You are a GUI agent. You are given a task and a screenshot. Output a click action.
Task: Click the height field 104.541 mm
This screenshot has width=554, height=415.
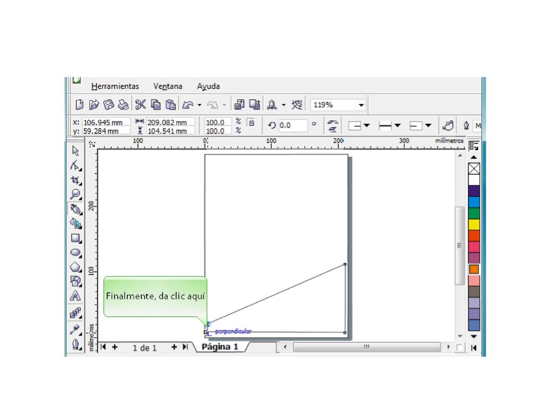(x=170, y=131)
